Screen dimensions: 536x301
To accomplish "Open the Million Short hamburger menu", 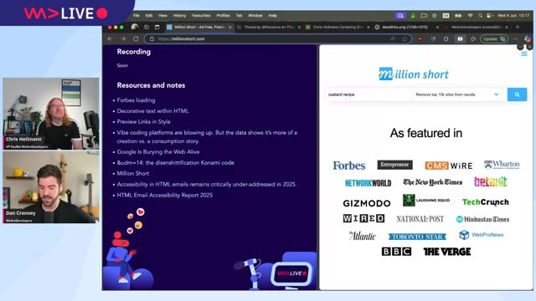I will [x=524, y=54].
